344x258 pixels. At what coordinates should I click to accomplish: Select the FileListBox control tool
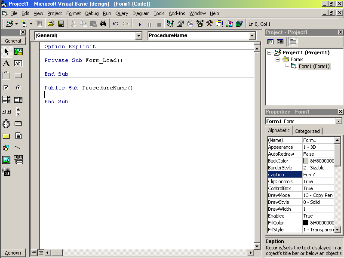coord(18,136)
